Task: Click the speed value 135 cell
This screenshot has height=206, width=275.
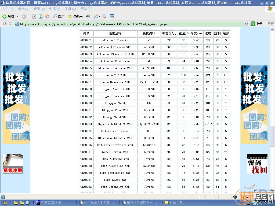Action: coord(208,166)
